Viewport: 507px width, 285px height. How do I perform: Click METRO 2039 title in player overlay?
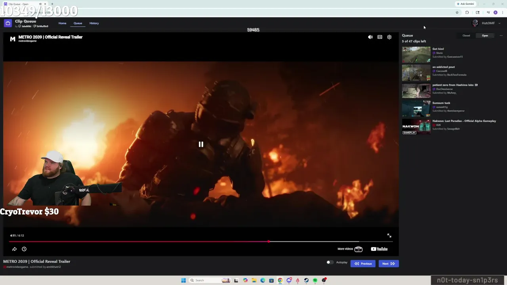(50, 37)
